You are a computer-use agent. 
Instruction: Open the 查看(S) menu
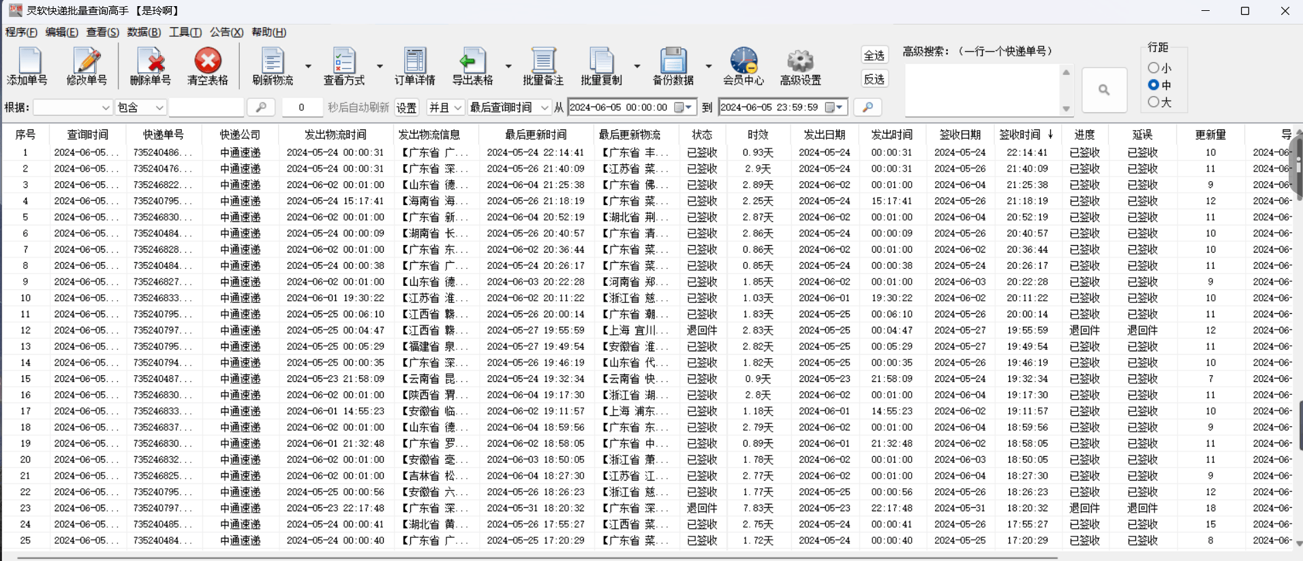pyautogui.click(x=102, y=32)
